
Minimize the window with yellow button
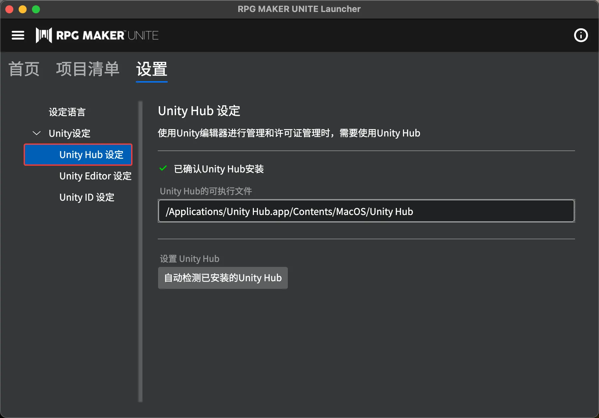click(23, 9)
